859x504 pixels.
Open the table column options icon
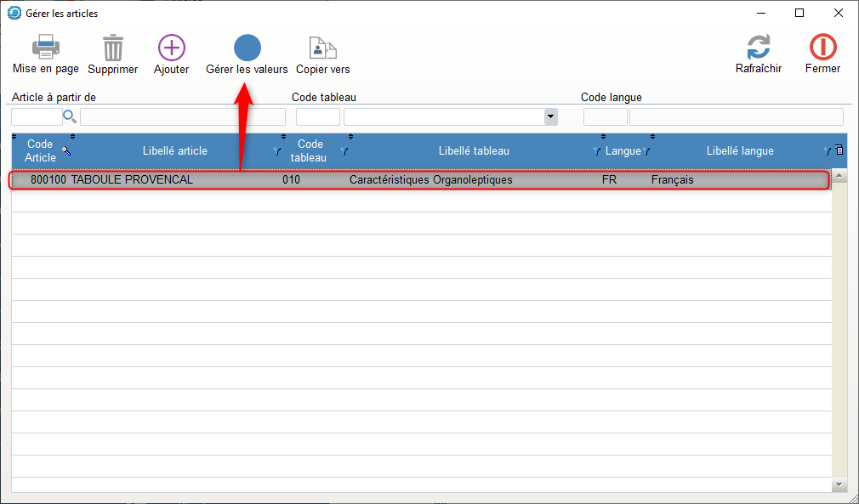839,150
